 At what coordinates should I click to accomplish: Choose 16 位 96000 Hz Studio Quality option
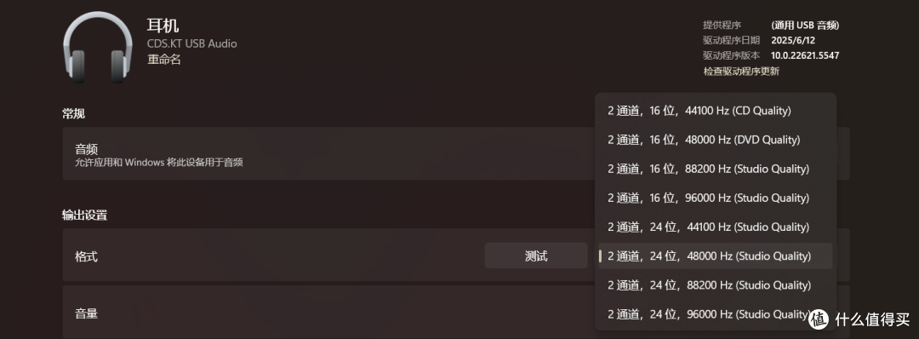[x=715, y=198]
